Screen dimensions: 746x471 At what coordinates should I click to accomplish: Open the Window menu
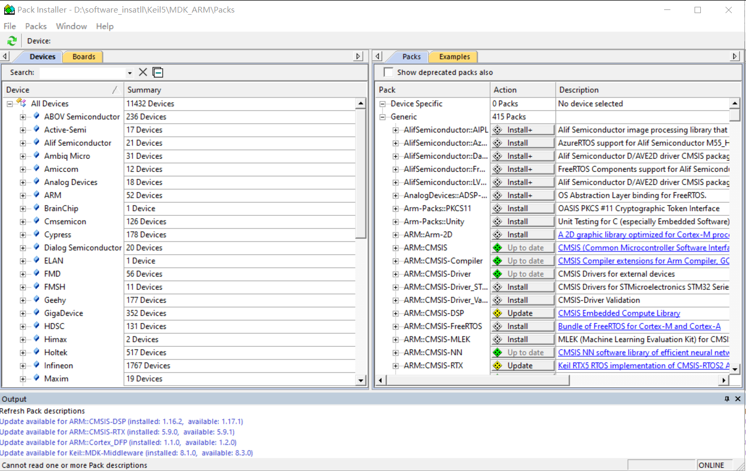pos(71,26)
